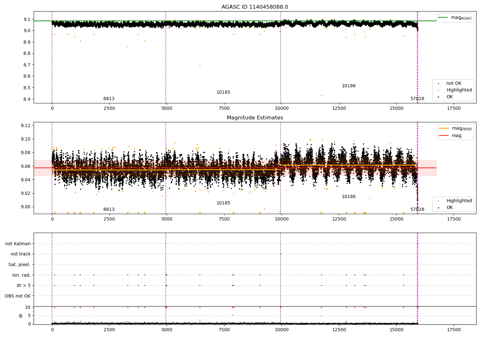The width and height of the screenshot is (481, 337).
Task: Click the 'not Kalman' row label
Action: pyautogui.click(x=18, y=244)
